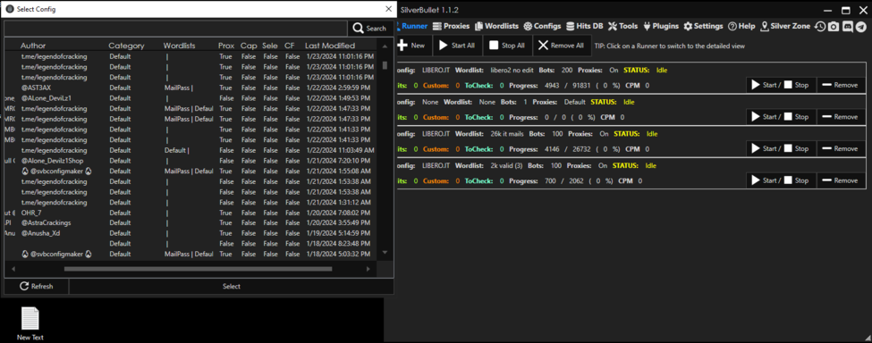Sort configs by the Category column header
Viewport: 872px width, 343px height.
tap(126, 46)
